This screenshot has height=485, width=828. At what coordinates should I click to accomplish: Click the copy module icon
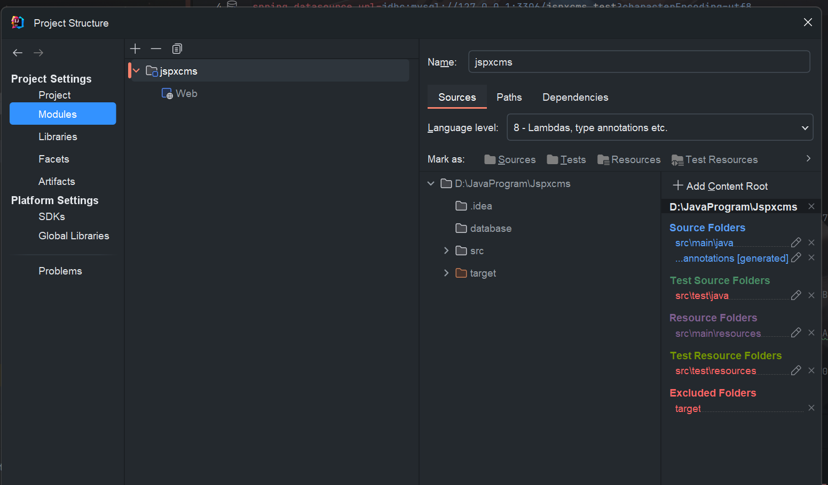[177, 49]
